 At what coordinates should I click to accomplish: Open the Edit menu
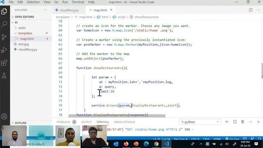(x=20, y=2)
